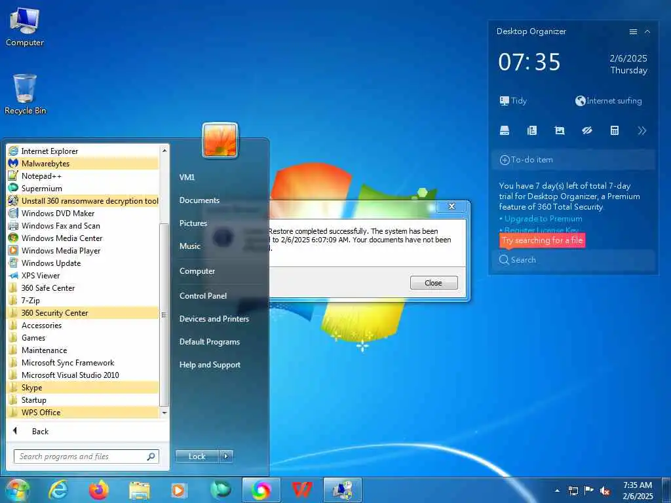
Task: Toggle the hide (crossed eye) icon
Action: coord(586,131)
